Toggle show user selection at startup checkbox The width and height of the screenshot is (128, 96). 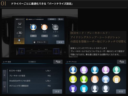click(27, 19)
